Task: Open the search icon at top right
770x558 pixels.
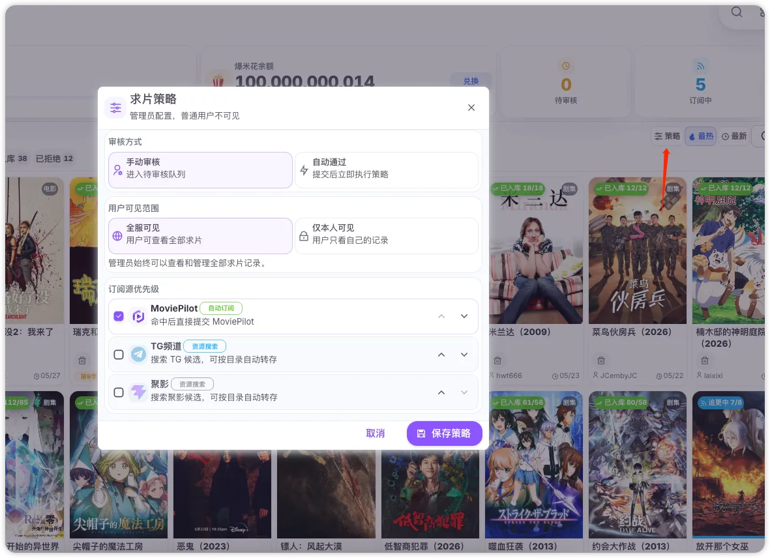Action: [737, 12]
